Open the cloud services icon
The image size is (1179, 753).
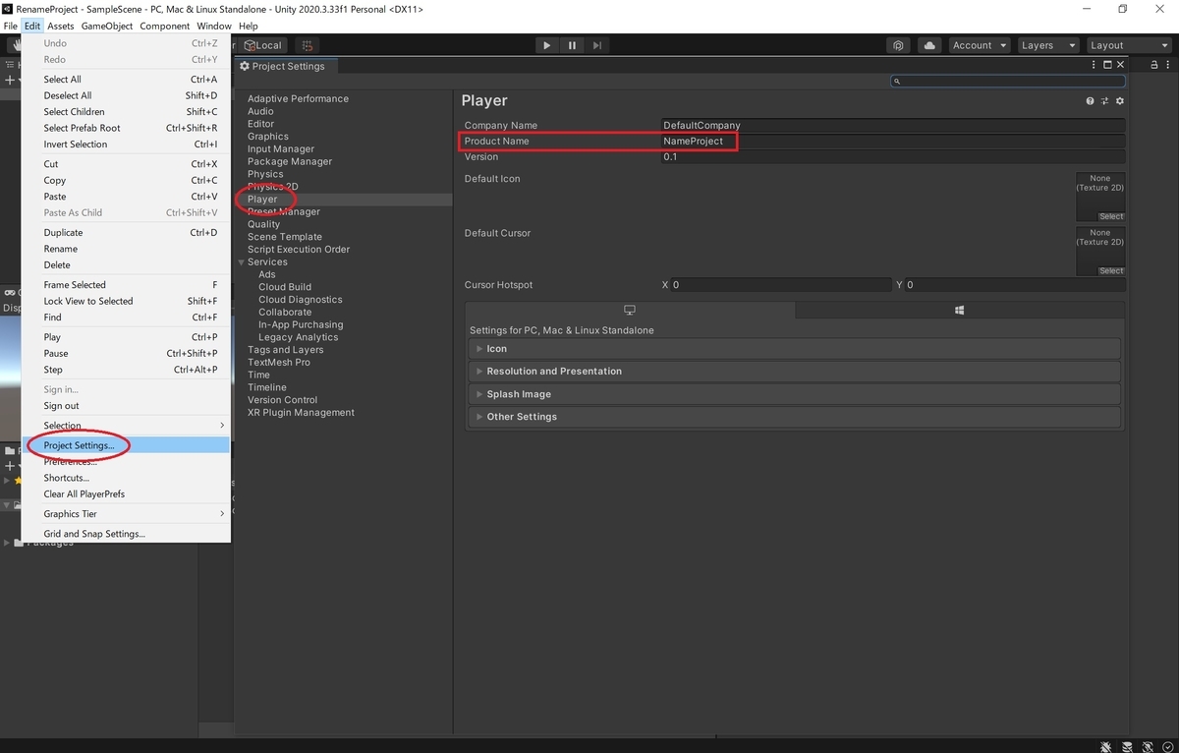tap(928, 45)
